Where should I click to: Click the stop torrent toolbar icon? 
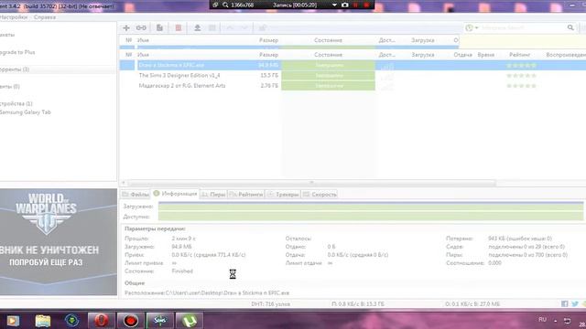tap(212, 28)
